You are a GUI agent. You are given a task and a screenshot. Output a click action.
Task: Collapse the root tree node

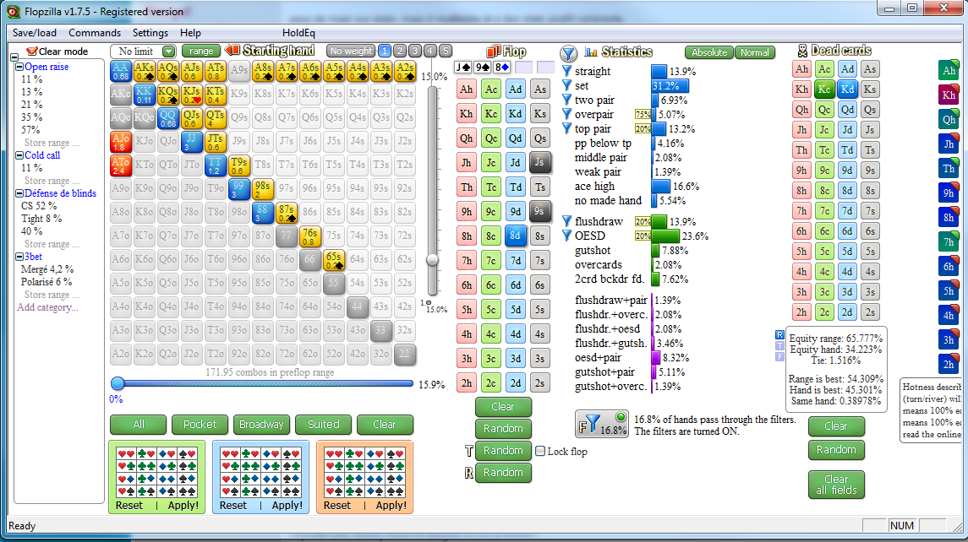(x=14, y=57)
